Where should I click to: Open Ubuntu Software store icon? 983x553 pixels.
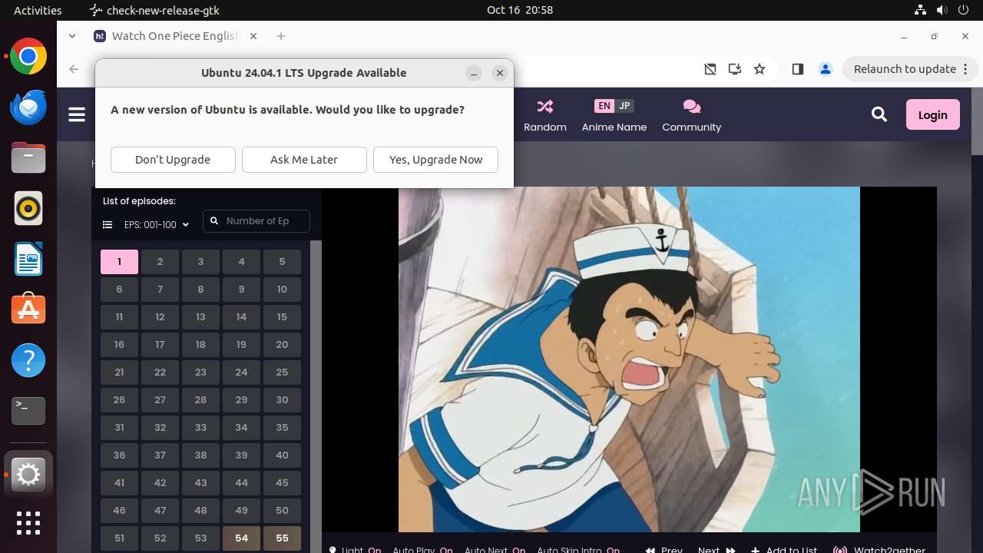[28, 310]
